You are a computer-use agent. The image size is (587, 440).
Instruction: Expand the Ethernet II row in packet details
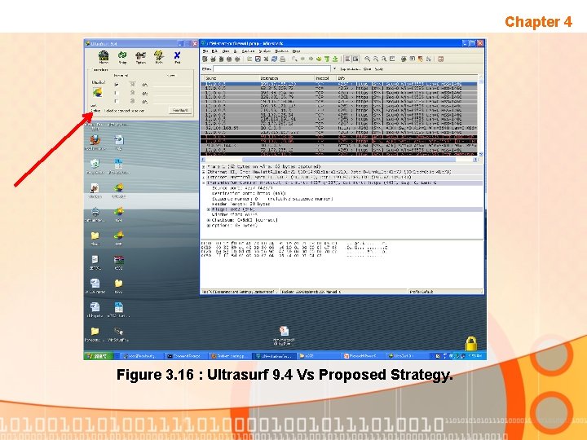(x=204, y=172)
